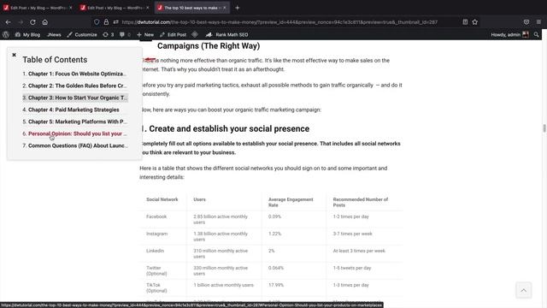This screenshot has width=547, height=308.
Task: Click the 'Average Engagement Rate' column header
Action: (291, 202)
